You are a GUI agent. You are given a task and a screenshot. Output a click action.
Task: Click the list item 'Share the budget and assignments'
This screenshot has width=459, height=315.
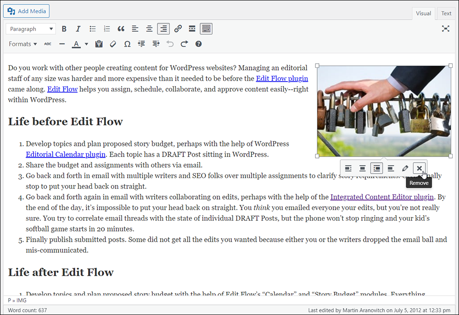(114, 165)
